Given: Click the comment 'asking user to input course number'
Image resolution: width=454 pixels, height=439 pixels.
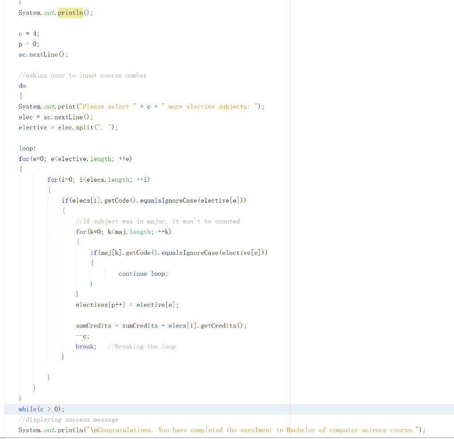Looking at the screenshot, I should [x=83, y=75].
